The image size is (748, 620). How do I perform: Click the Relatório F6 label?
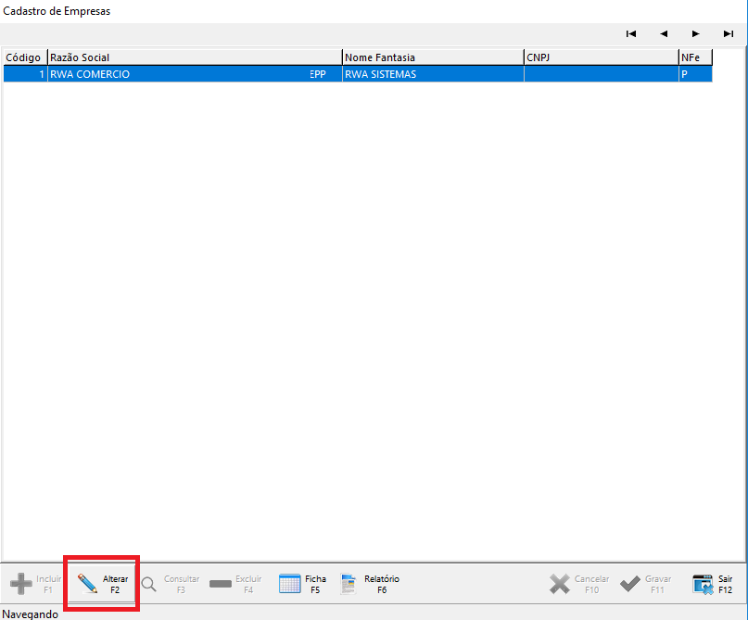[382, 584]
